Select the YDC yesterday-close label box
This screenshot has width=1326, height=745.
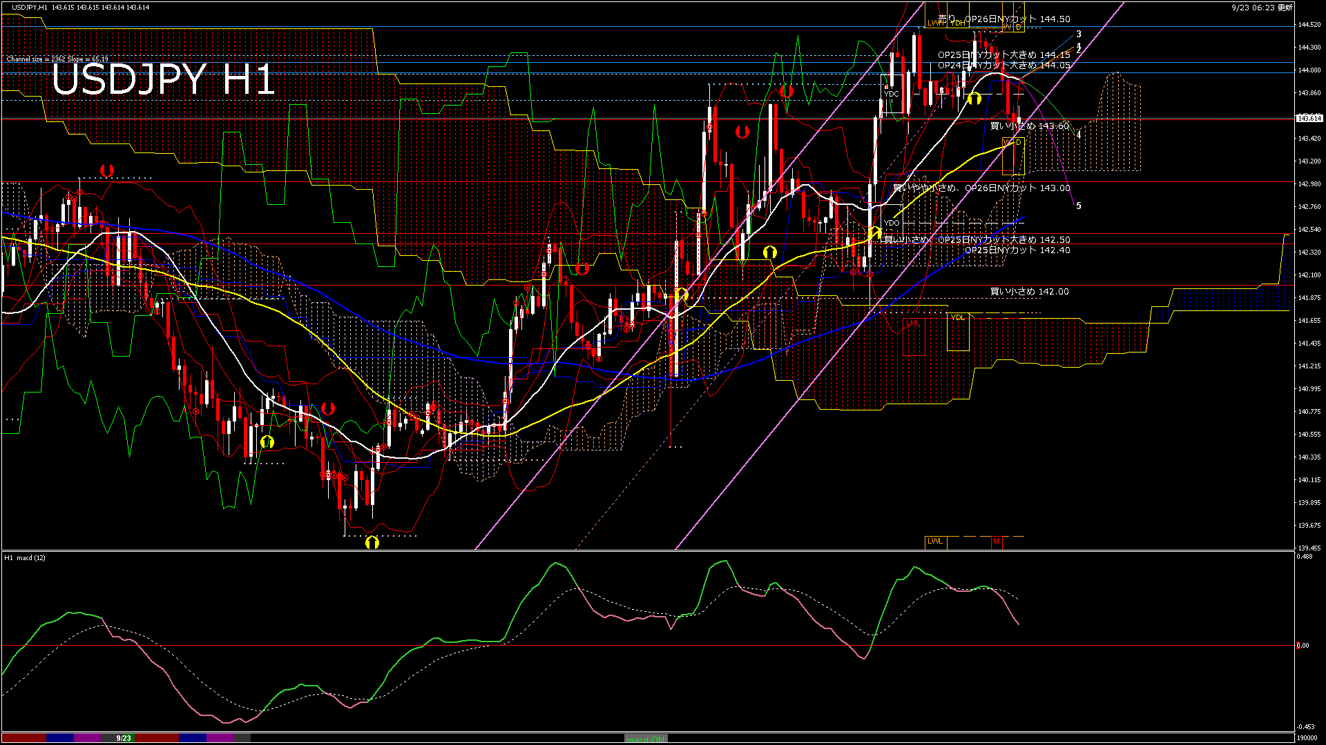(x=892, y=94)
